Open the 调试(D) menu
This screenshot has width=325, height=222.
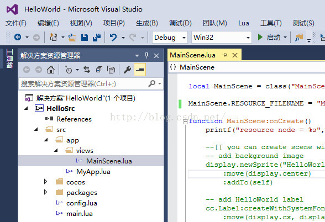click(x=180, y=23)
